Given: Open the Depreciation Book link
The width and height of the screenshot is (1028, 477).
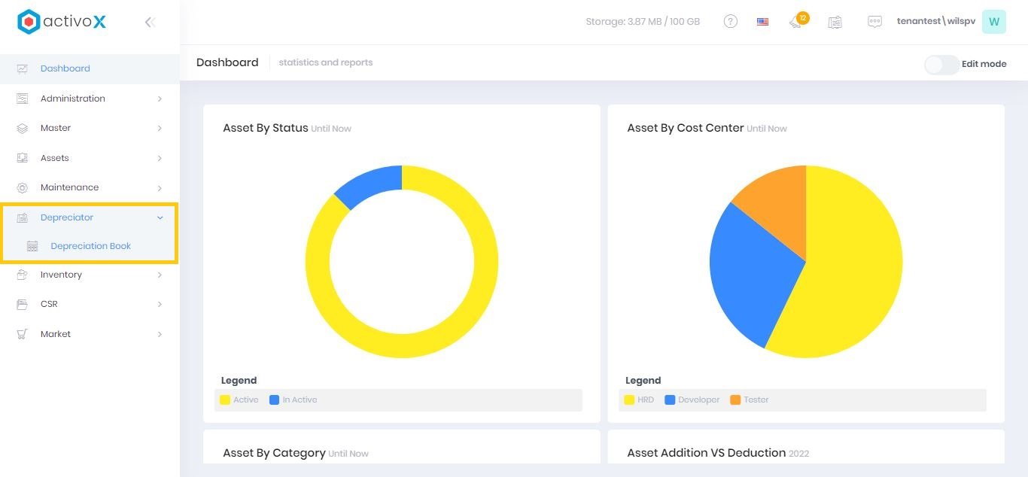Looking at the screenshot, I should pos(90,246).
